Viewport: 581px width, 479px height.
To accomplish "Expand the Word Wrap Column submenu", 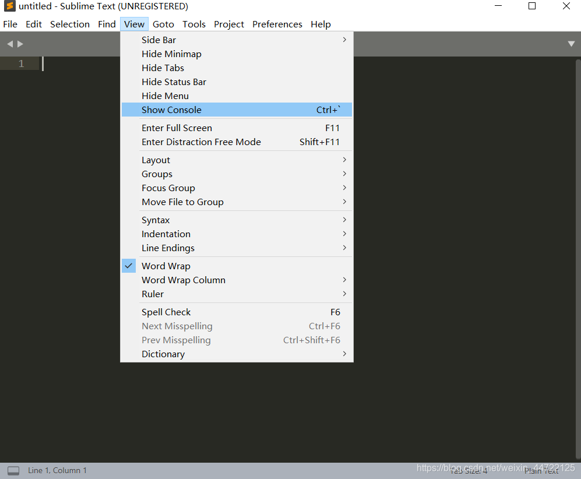I will pos(237,280).
